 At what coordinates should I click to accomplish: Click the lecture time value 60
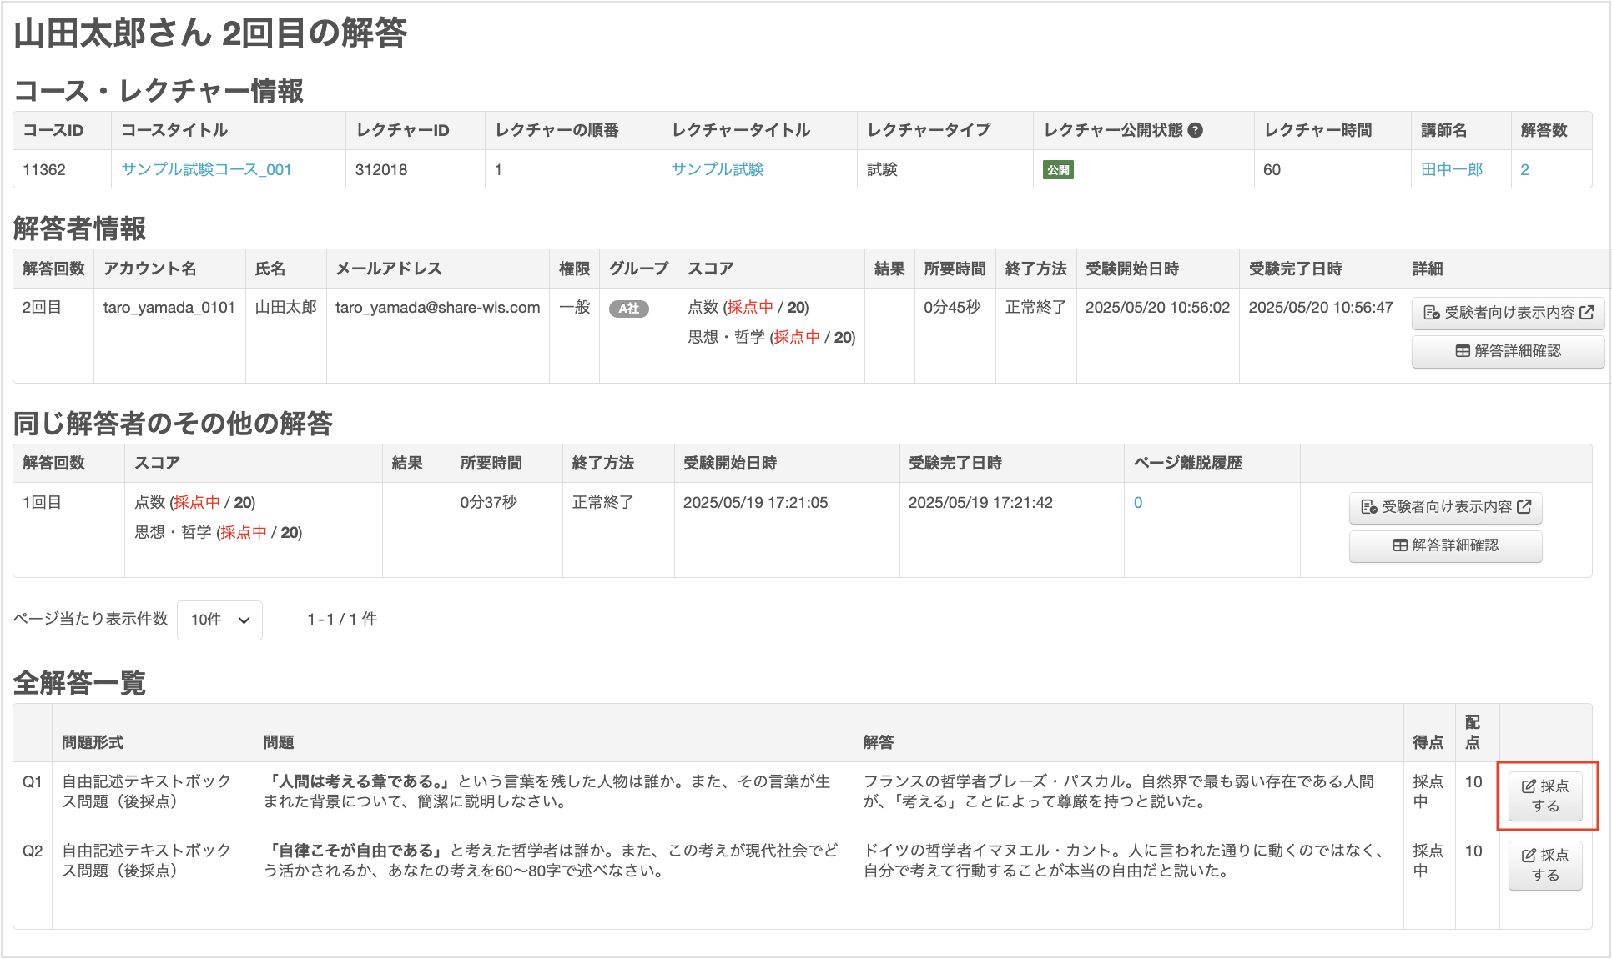tap(1272, 170)
